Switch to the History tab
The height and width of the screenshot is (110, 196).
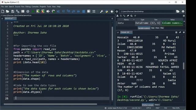[x=157, y=105]
